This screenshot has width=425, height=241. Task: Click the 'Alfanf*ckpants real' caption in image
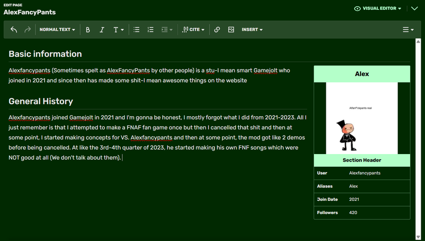[360, 108]
